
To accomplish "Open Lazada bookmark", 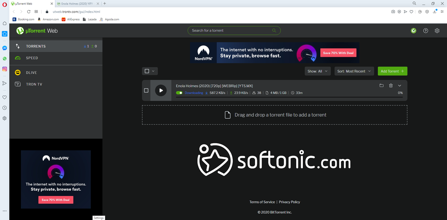I will (x=89, y=19).
